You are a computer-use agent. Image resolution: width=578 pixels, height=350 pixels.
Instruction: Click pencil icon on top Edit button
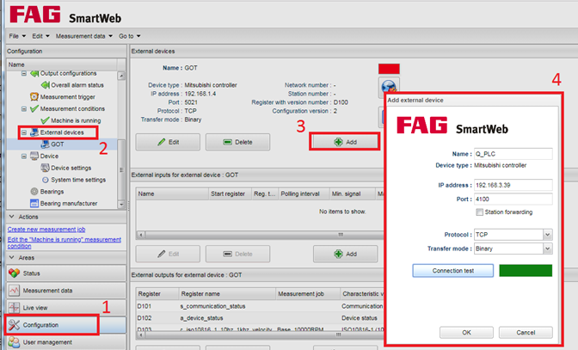161,142
